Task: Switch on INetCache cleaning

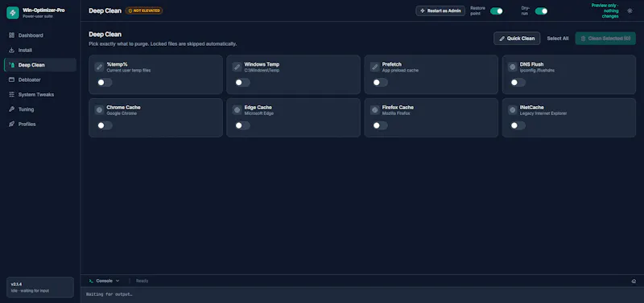Action: tap(518, 125)
